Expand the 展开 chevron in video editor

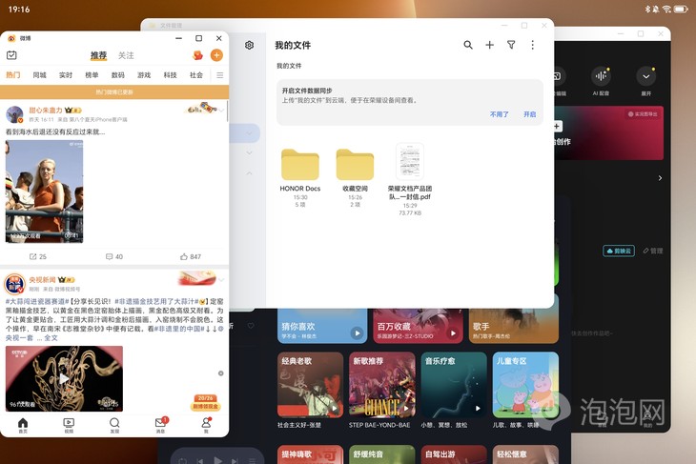pos(645,81)
